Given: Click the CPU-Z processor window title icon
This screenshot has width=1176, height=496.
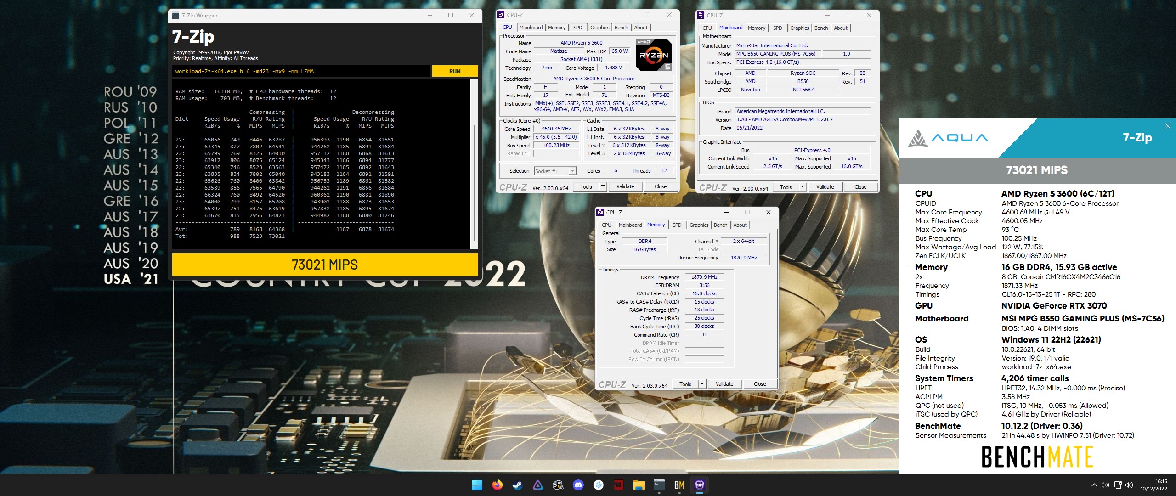Looking at the screenshot, I should point(501,15).
